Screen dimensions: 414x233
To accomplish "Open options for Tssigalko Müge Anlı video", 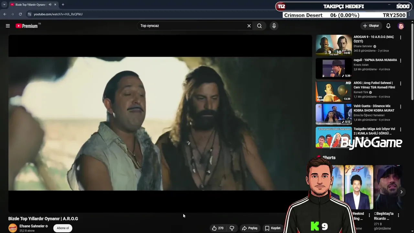I will pos(400,129).
